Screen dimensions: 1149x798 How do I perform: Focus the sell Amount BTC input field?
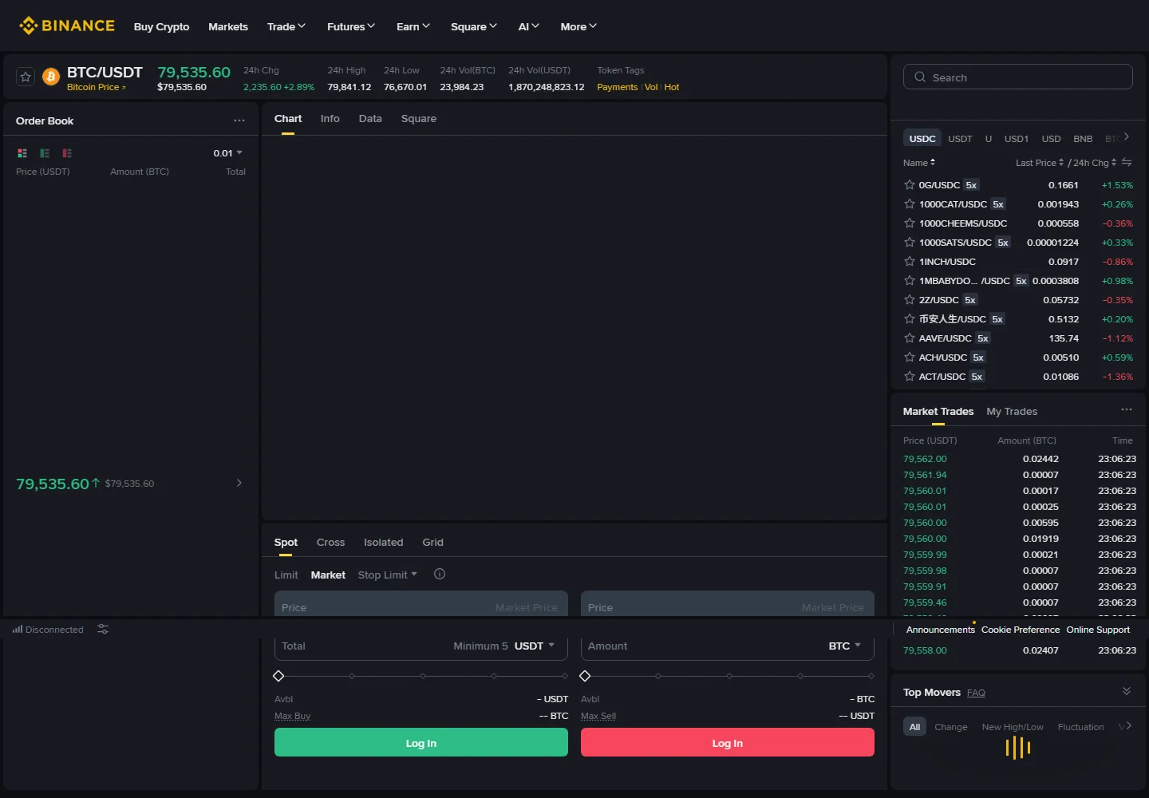pyautogui.click(x=728, y=646)
